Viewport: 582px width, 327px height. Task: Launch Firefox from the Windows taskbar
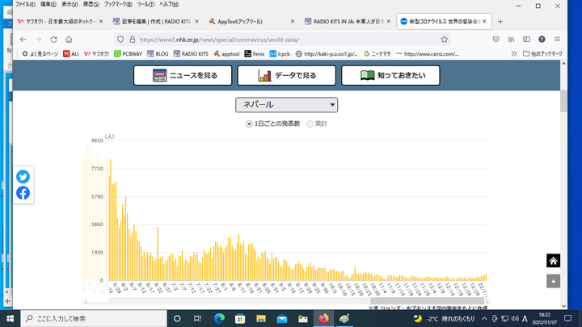pos(325,318)
